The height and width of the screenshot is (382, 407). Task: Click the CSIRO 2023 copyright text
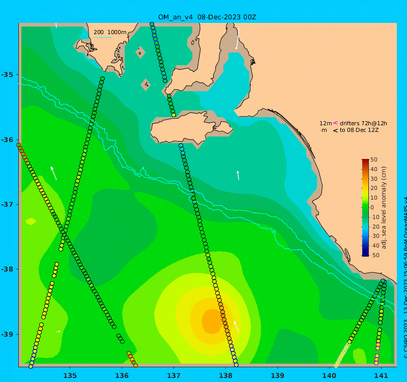click(x=405, y=278)
